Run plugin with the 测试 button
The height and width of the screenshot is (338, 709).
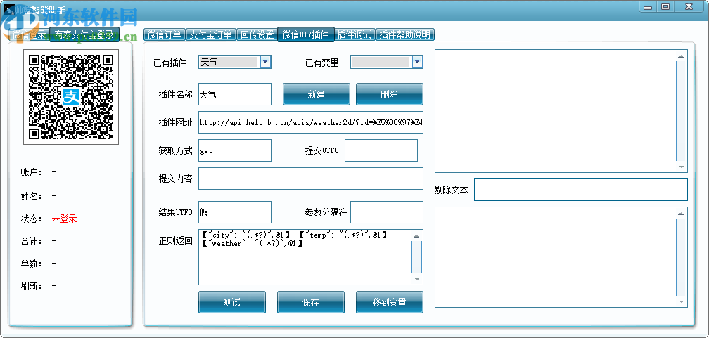click(232, 302)
